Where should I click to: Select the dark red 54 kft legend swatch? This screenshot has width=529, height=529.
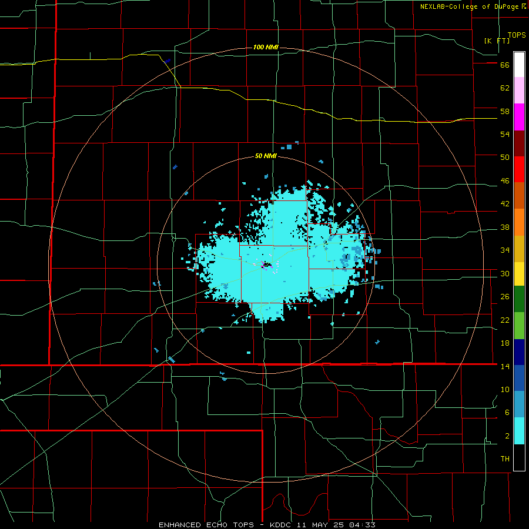[x=519, y=143]
